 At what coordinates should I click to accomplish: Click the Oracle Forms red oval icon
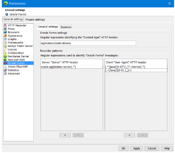pos(5,63)
